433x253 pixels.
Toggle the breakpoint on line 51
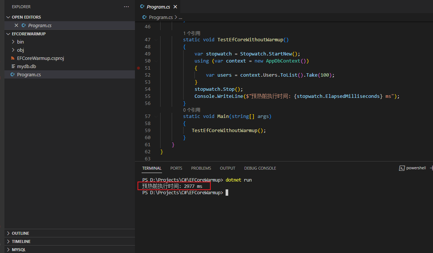coord(139,68)
